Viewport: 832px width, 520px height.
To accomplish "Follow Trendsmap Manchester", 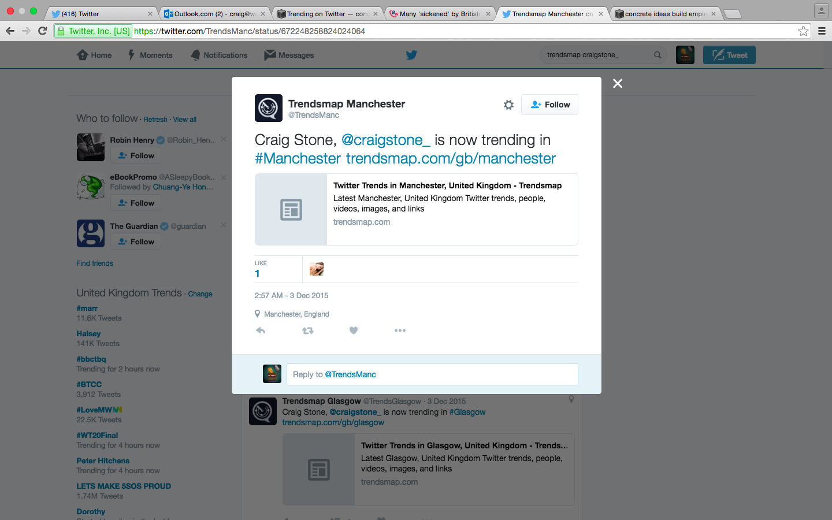I will [x=549, y=105].
